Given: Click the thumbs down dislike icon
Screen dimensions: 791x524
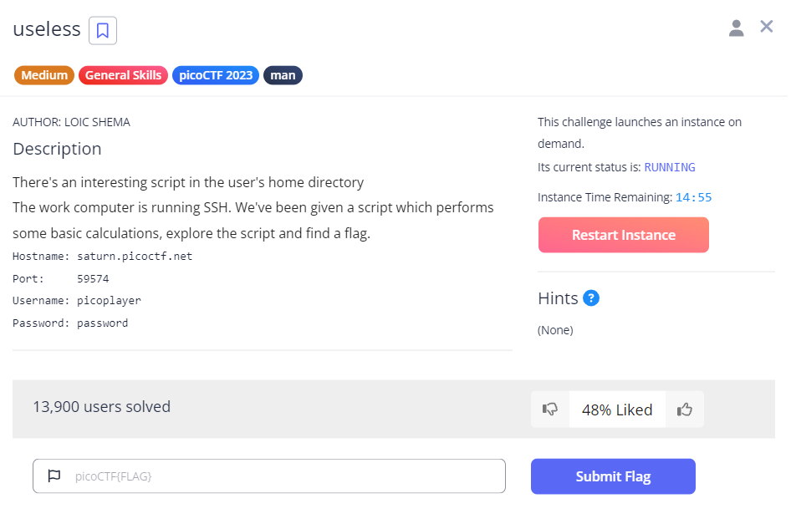Looking at the screenshot, I should [550, 410].
